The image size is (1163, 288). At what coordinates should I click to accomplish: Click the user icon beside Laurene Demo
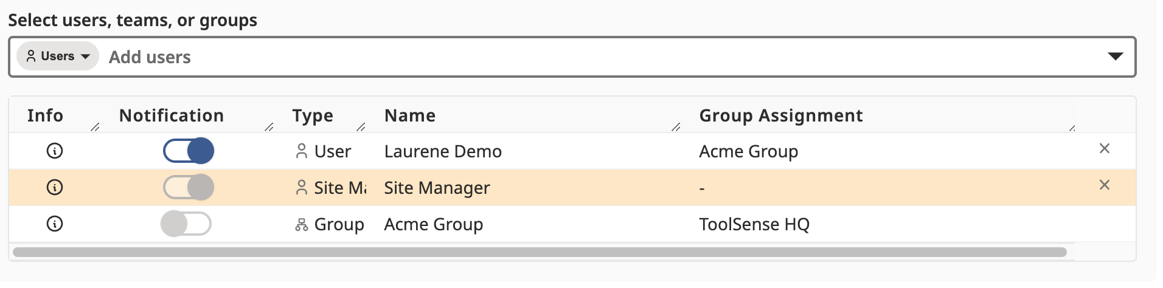click(x=301, y=151)
